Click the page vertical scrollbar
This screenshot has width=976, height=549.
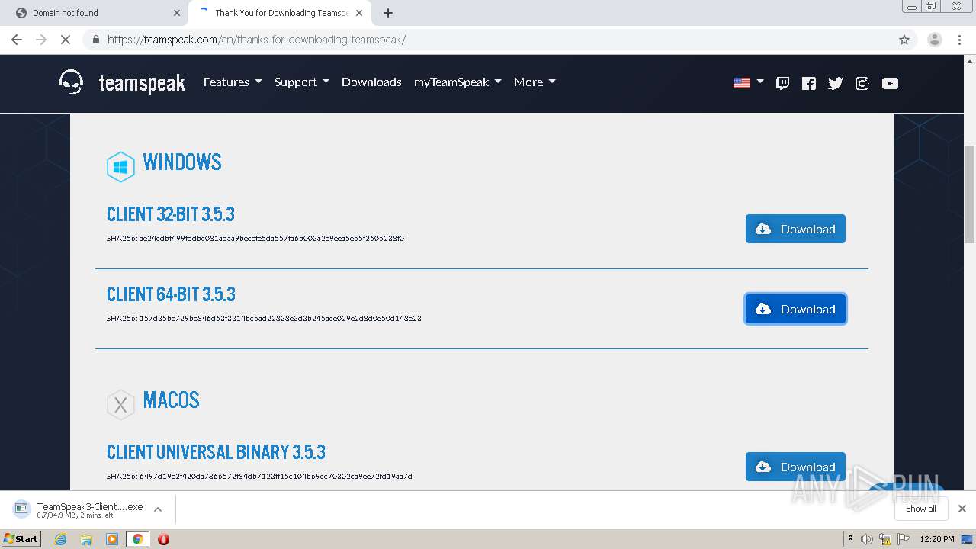click(x=970, y=194)
